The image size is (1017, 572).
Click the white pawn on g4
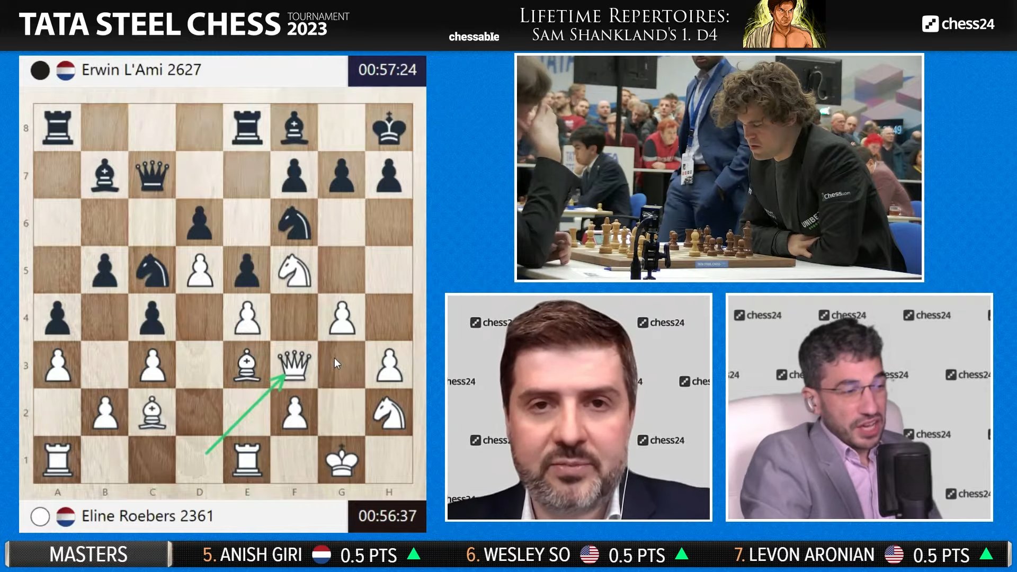click(342, 317)
